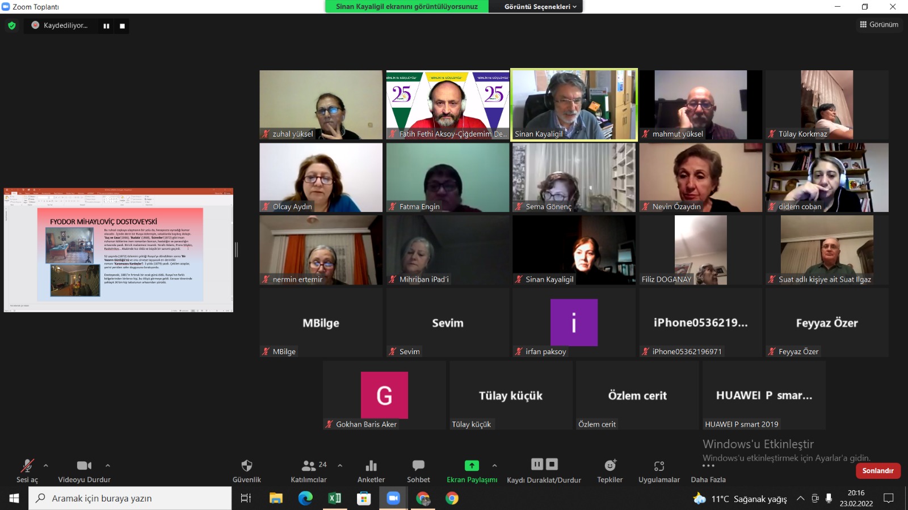908x510 pixels.
Task: Open Microsoft Edge from taskbar
Action: click(305, 498)
